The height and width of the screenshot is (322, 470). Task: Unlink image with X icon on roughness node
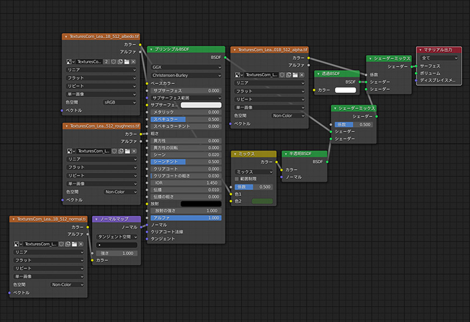(133, 151)
